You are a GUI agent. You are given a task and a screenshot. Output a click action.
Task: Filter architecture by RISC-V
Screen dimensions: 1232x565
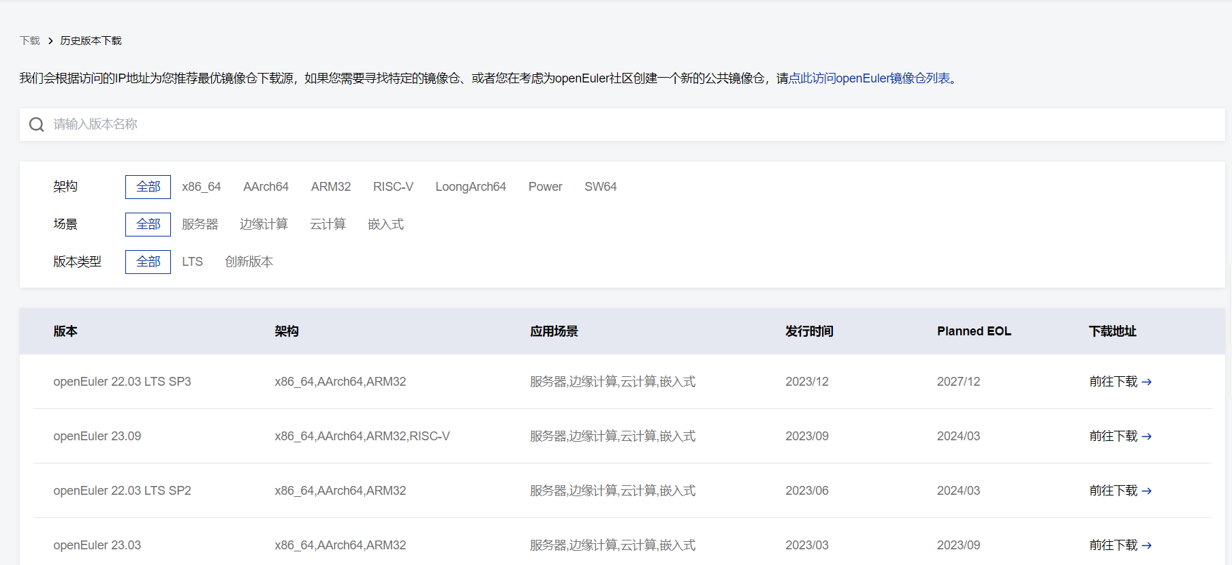click(393, 187)
